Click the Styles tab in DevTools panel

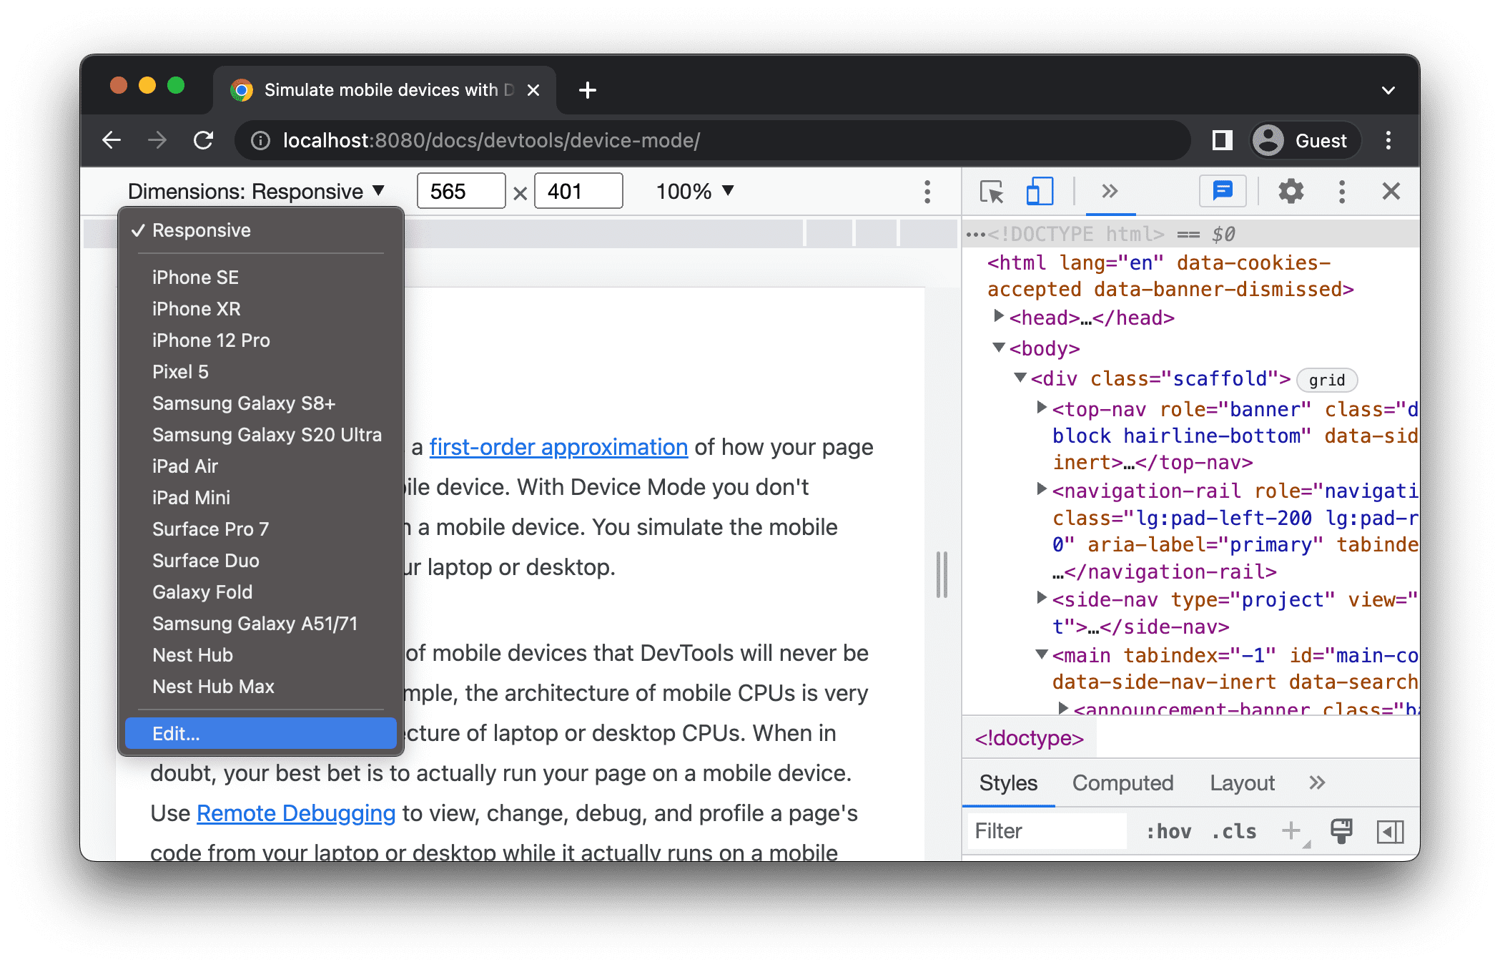pyautogui.click(x=1008, y=783)
